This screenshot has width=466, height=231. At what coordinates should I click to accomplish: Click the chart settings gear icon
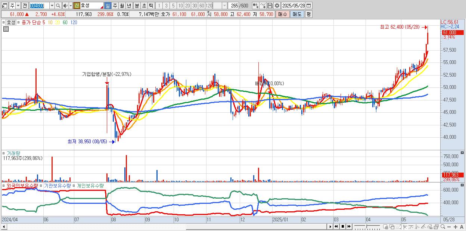pyautogui.click(x=277, y=6)
